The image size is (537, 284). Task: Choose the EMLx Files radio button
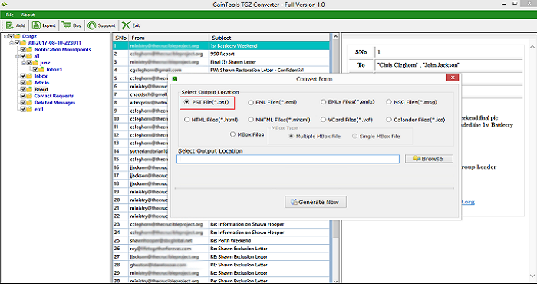click(x=323, y=102)
